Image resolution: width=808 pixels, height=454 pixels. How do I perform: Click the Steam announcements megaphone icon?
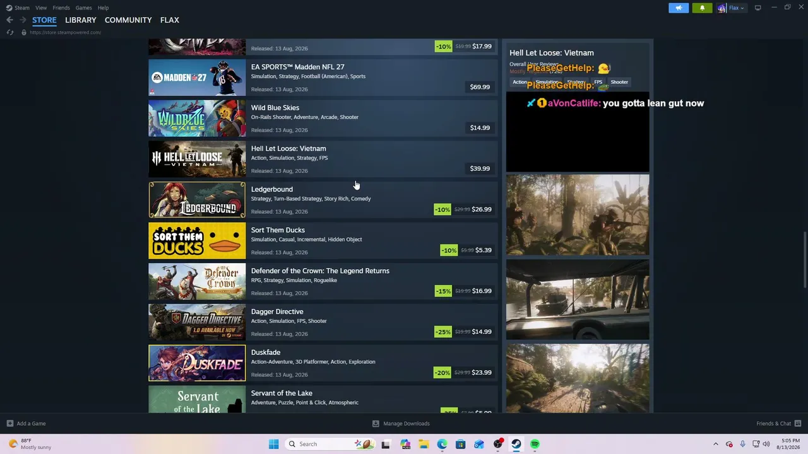tap(679, 8)
